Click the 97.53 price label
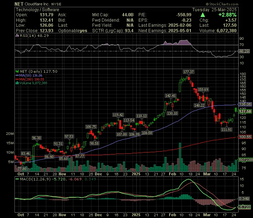 pos(69,137)
